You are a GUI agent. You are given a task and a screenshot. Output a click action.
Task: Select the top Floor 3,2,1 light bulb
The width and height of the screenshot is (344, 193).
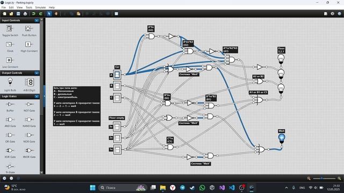click(x=281, y=59)
